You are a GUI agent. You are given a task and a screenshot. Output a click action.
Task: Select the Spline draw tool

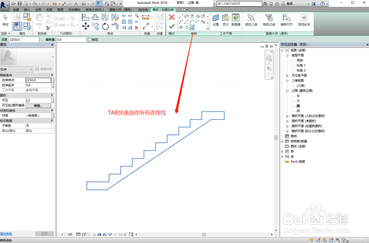pyautogui.click(x=203, y=22)
